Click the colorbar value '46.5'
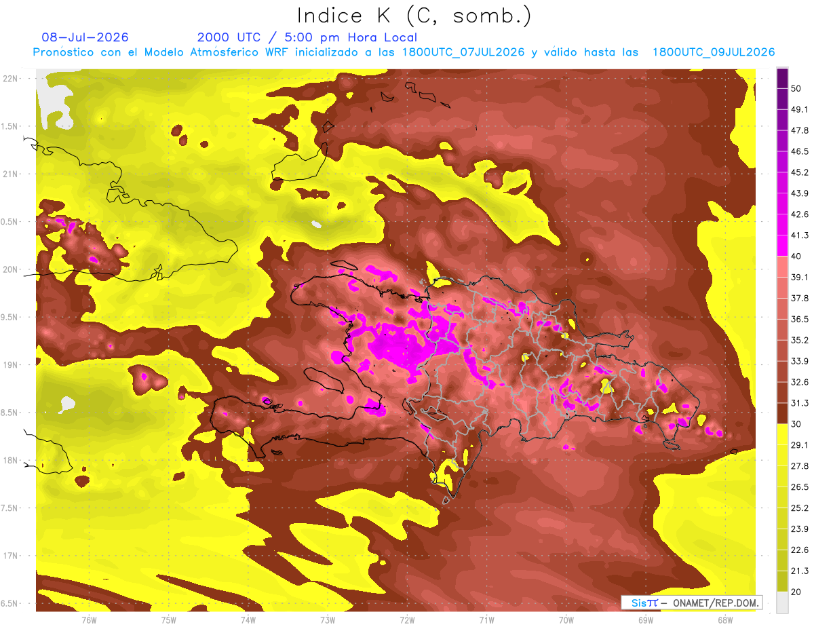Image resolution: width=814 pixels, height=629 pixels. click(800, 151)
